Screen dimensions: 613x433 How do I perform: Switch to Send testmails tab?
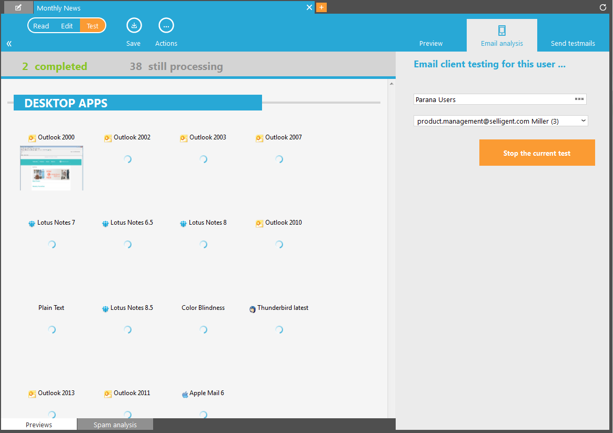572,43
